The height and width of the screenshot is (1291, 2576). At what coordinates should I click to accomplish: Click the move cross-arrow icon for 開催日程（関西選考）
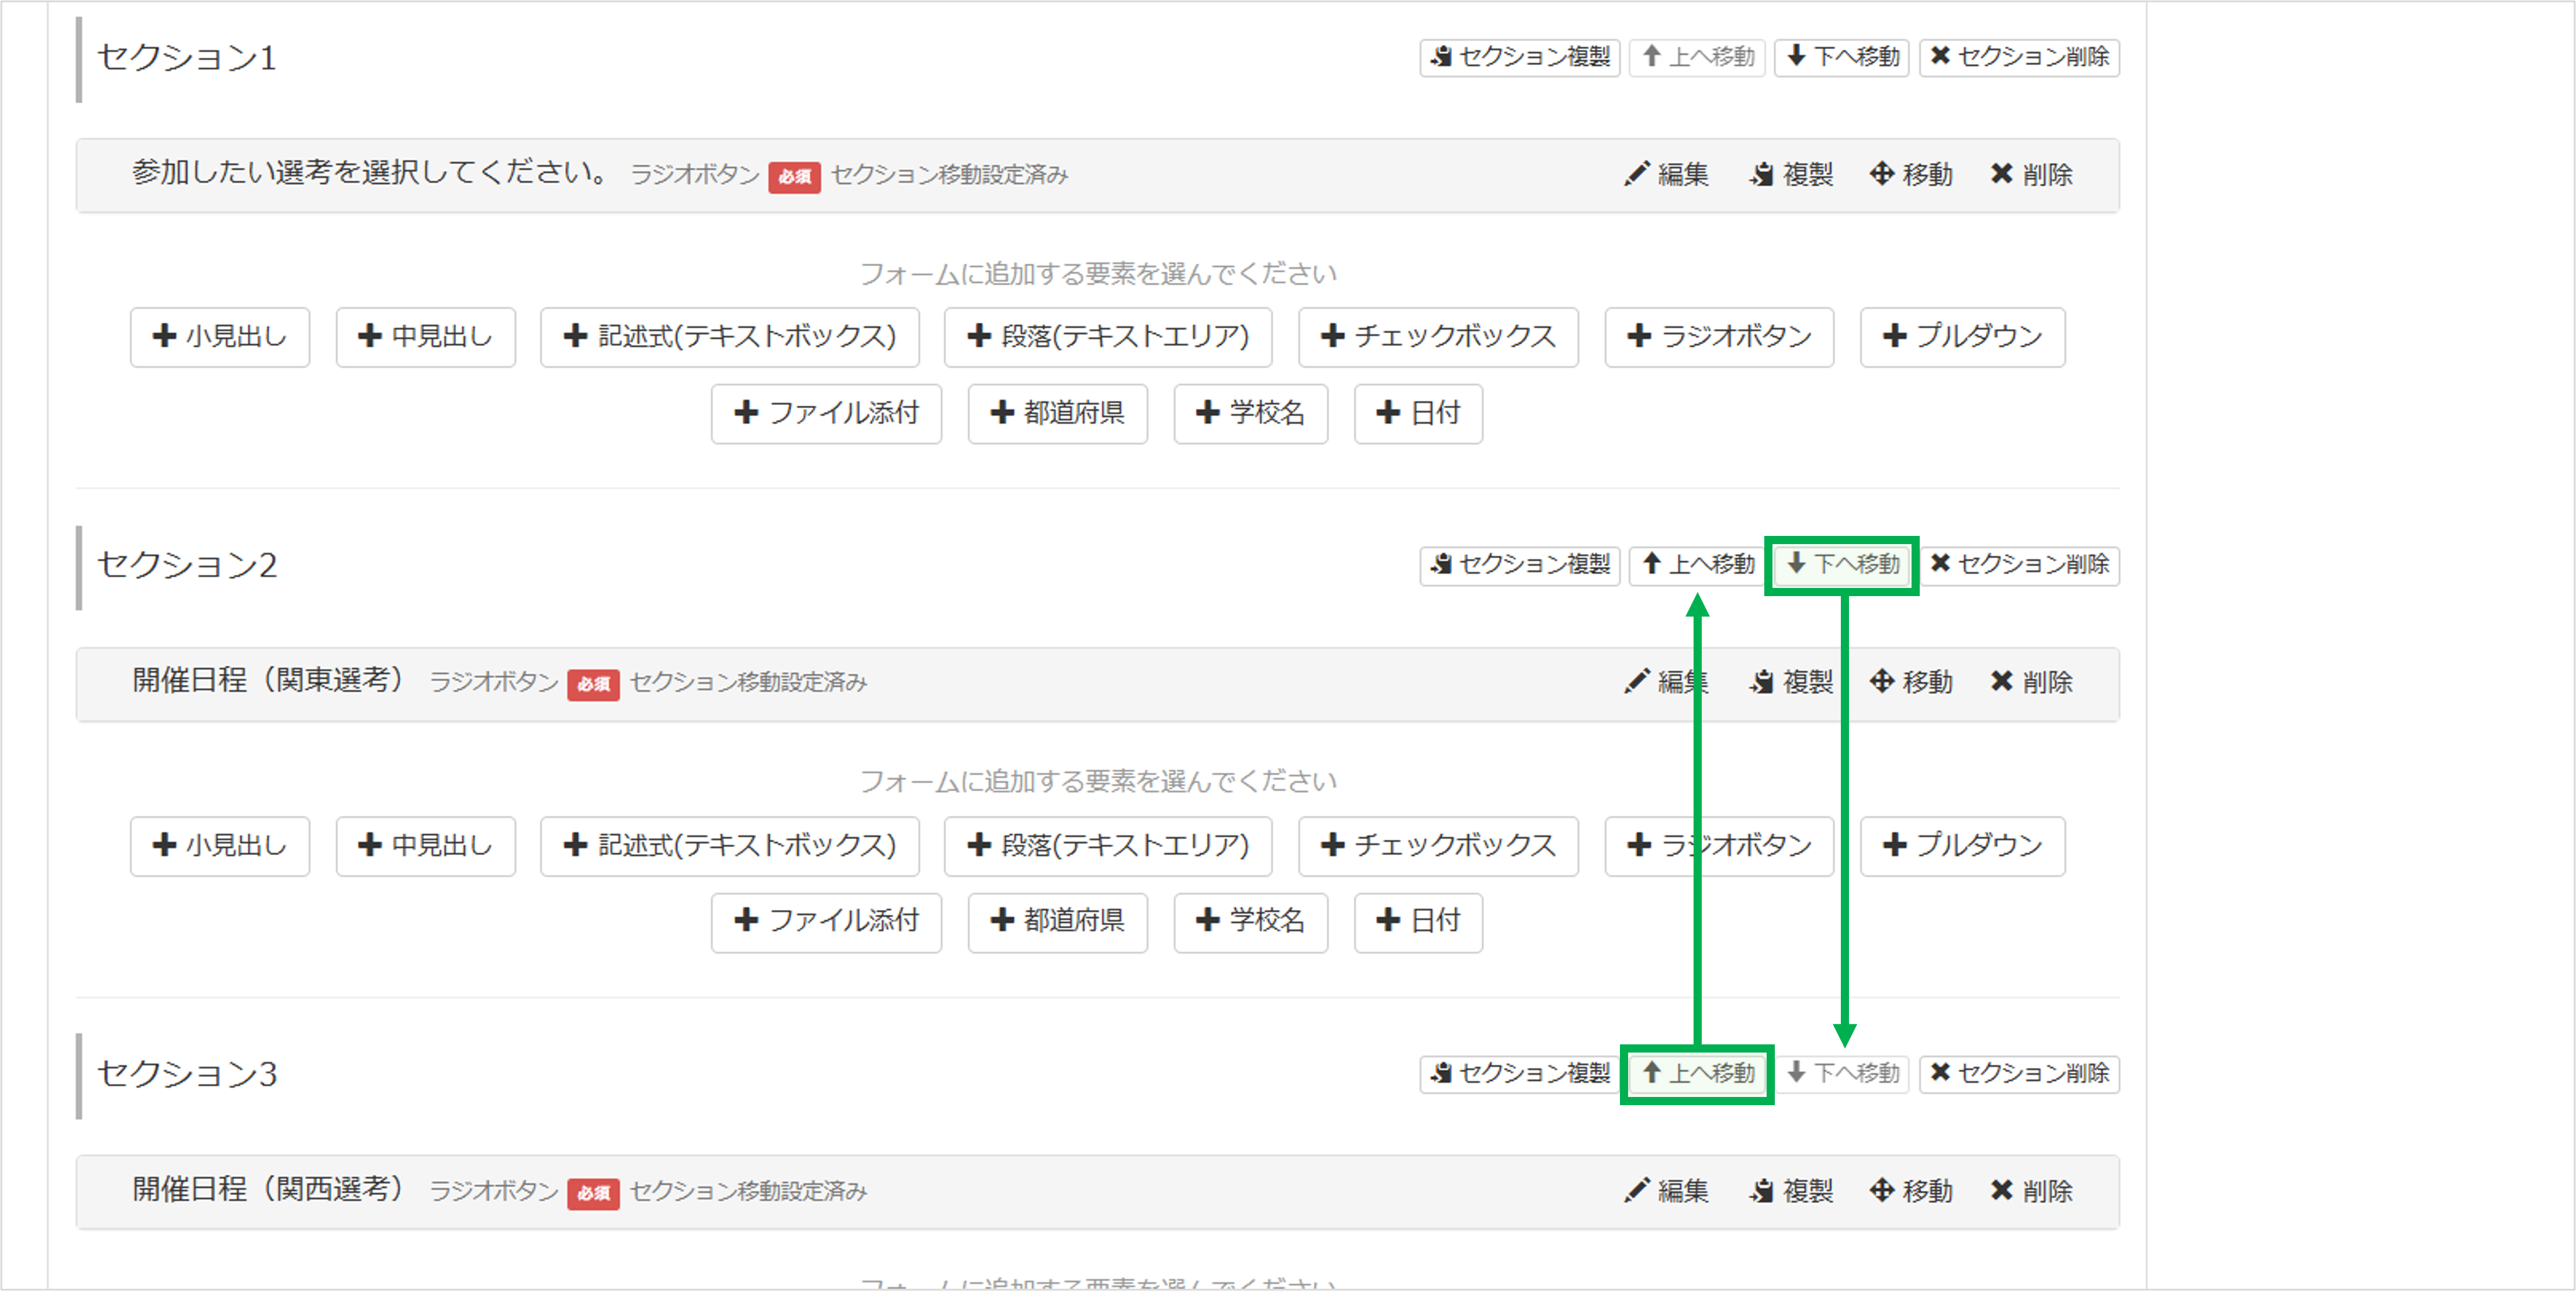1884,1190
